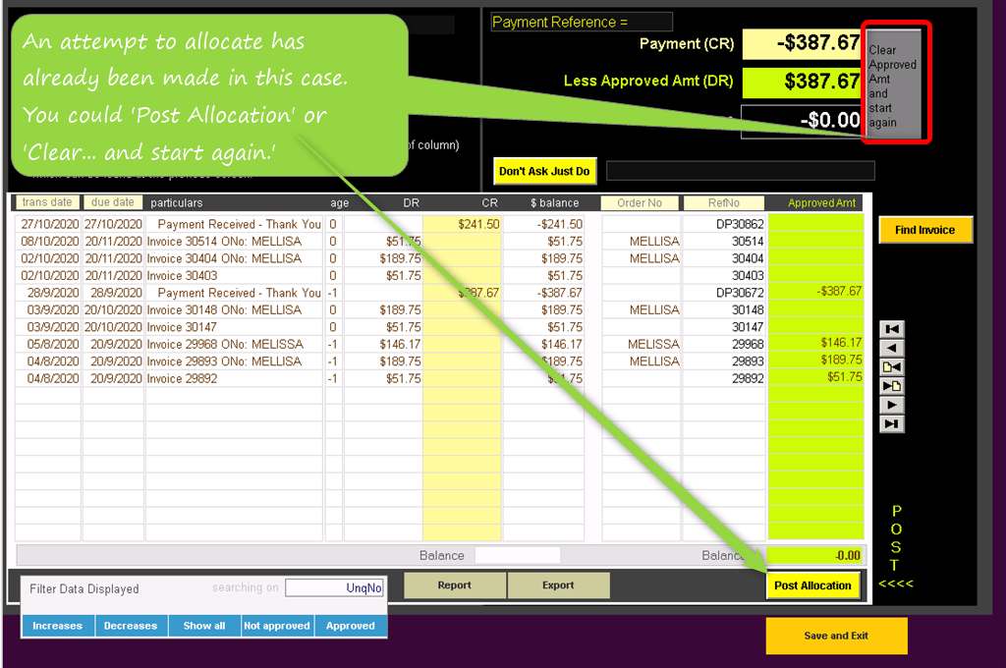Jump back a page navigation icon
Viewport: 1006px width, 668px height.
coord(892,367)
